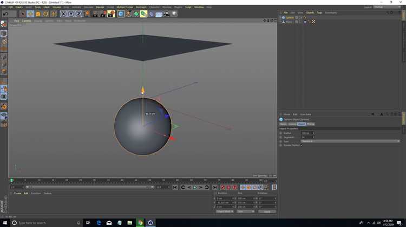Activate the Move tool
The image size is (406, 227).
click(x=30, y=13)
